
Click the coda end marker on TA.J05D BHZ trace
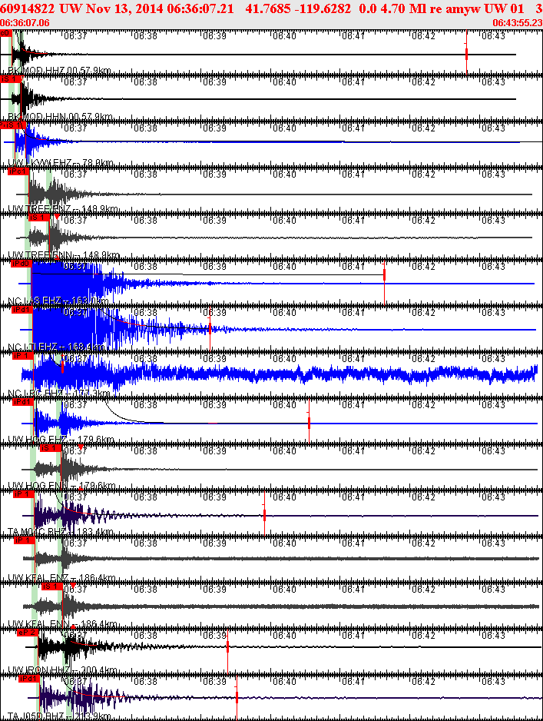pyautogui.click(x=237, y=697)
